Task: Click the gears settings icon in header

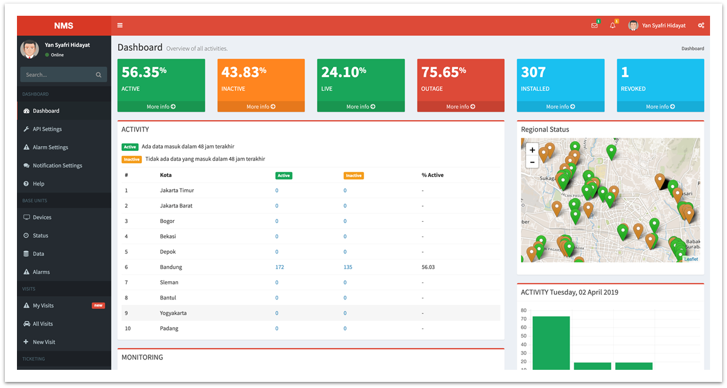Action: tap(701, 25)
